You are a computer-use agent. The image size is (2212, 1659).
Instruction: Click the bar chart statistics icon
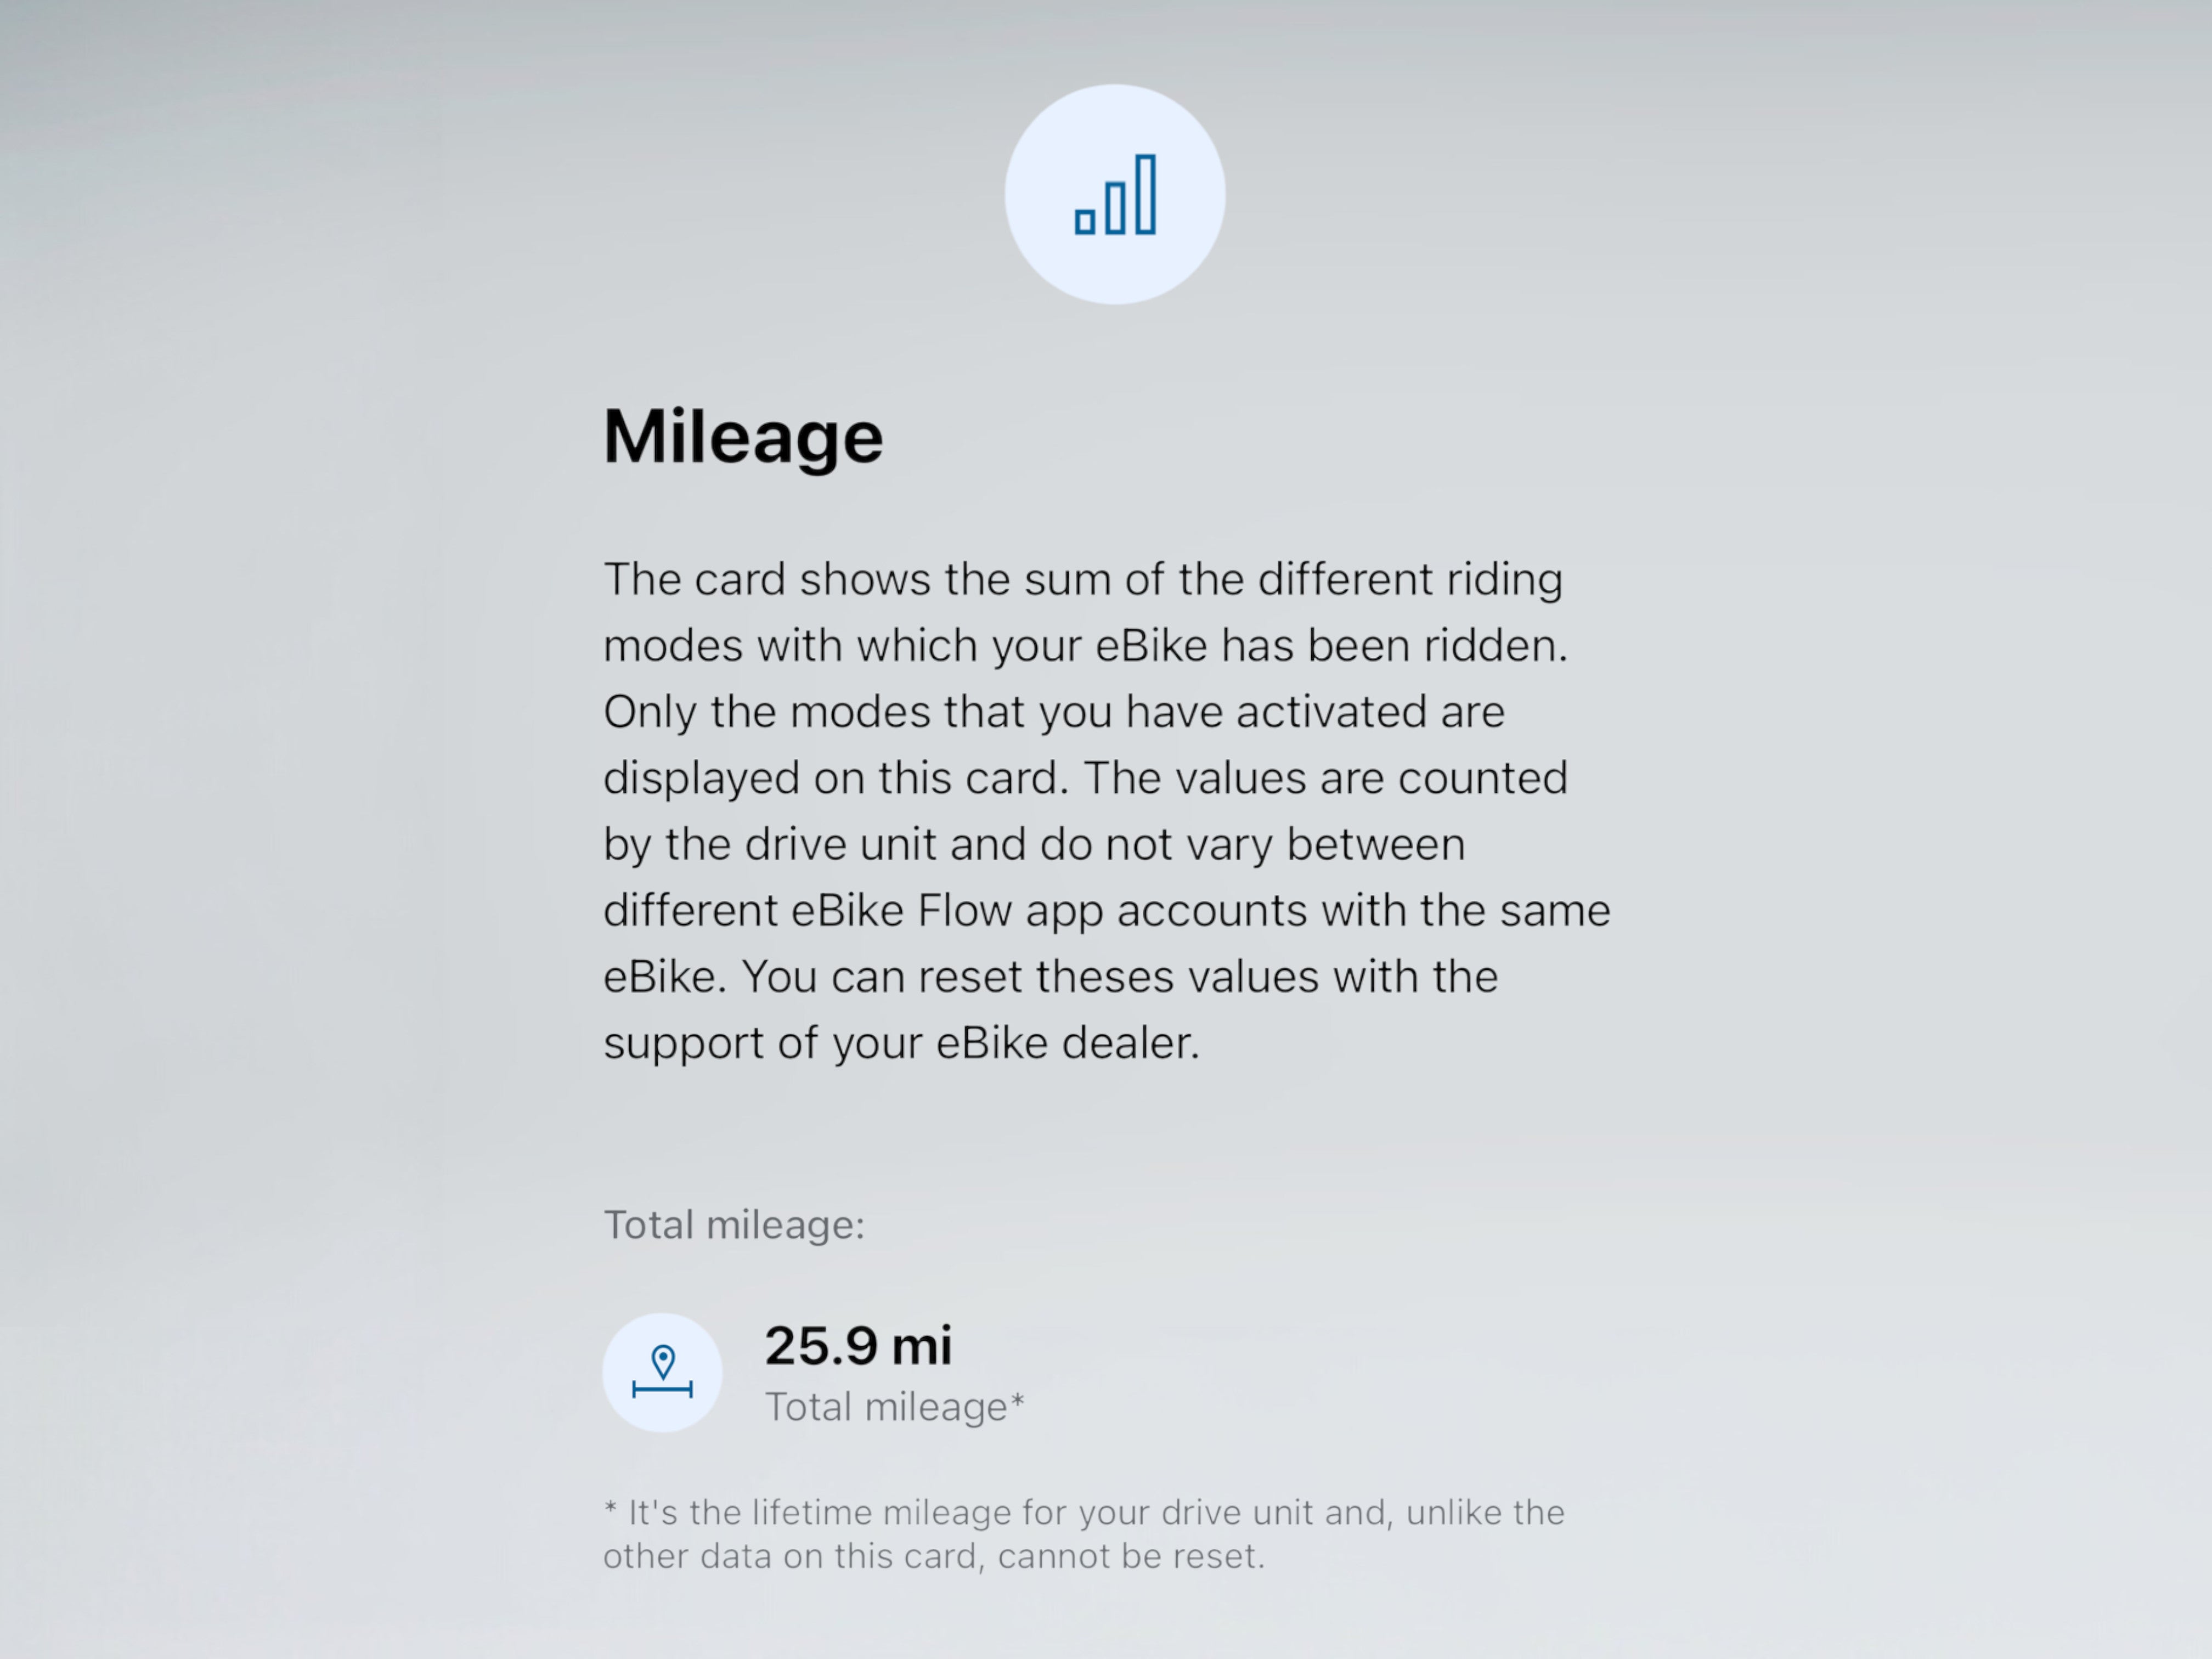click(x=1115, y=194)
